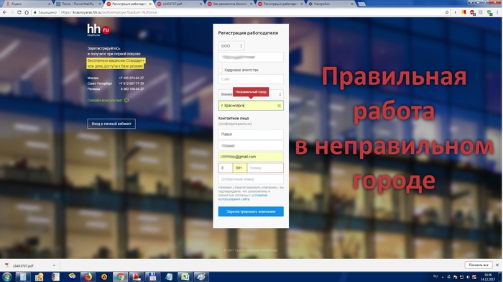Viewport: 503px width, 282px height.
Task: Click the blurred last name field
Action: (251, 145)
